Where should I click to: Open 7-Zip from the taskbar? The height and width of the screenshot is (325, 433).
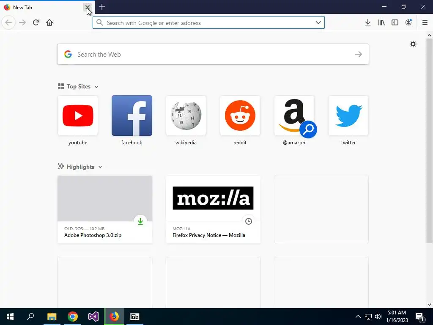(x=135, y=317)
